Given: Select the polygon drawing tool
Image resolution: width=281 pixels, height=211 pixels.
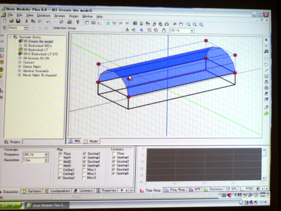Looking at the screenshot, I should point(266,64).
